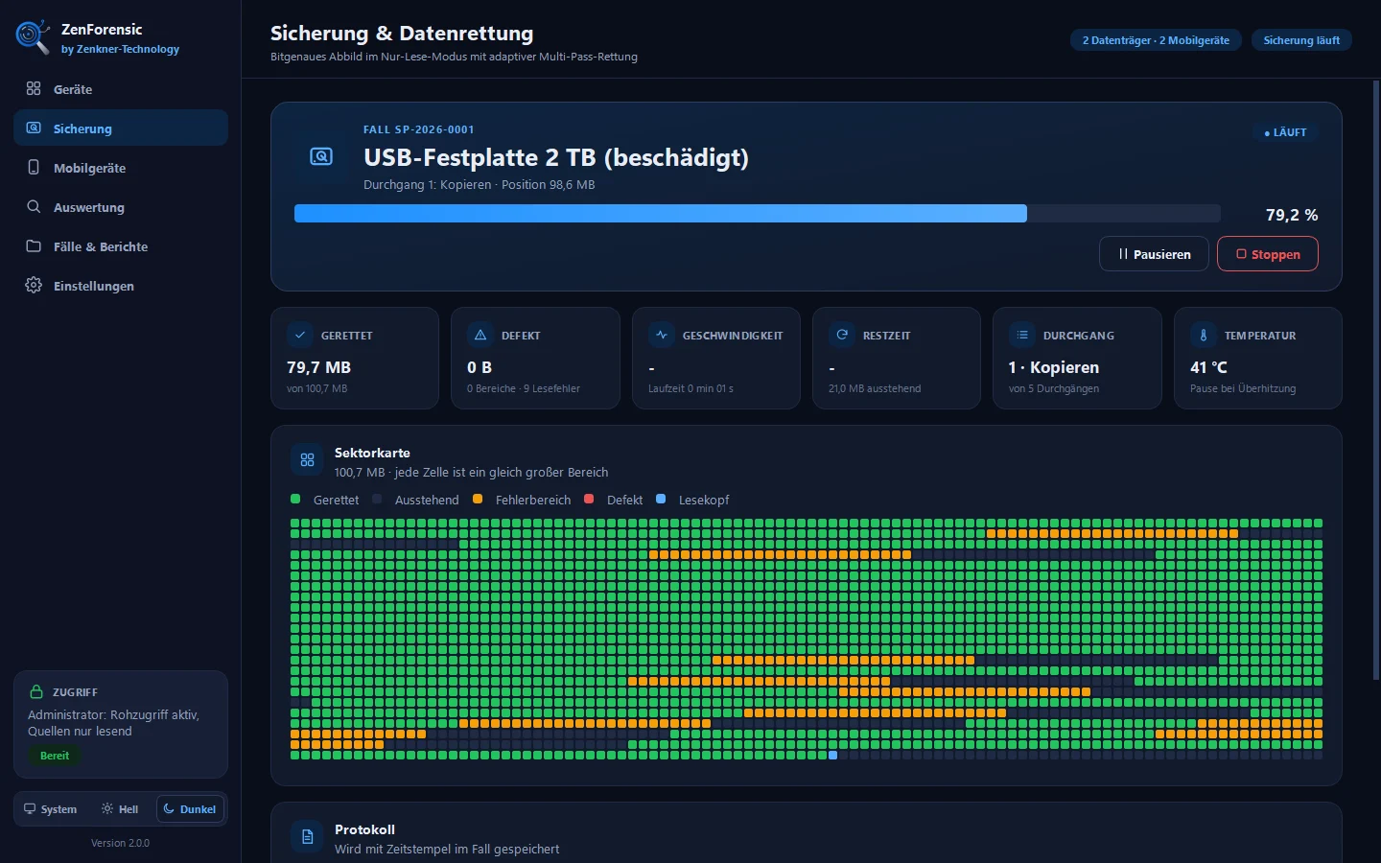Pause the backup with Pausieren
1381x863 pixels.
coord(1154,254)
